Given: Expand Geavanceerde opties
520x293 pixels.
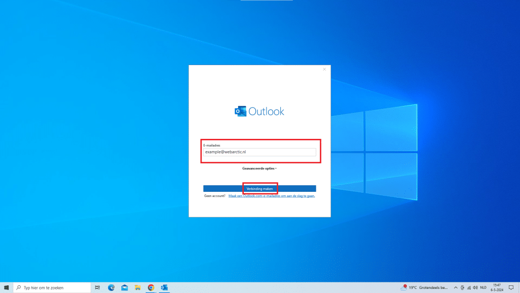Looking at the screenshot, I should tap(259, 168).
